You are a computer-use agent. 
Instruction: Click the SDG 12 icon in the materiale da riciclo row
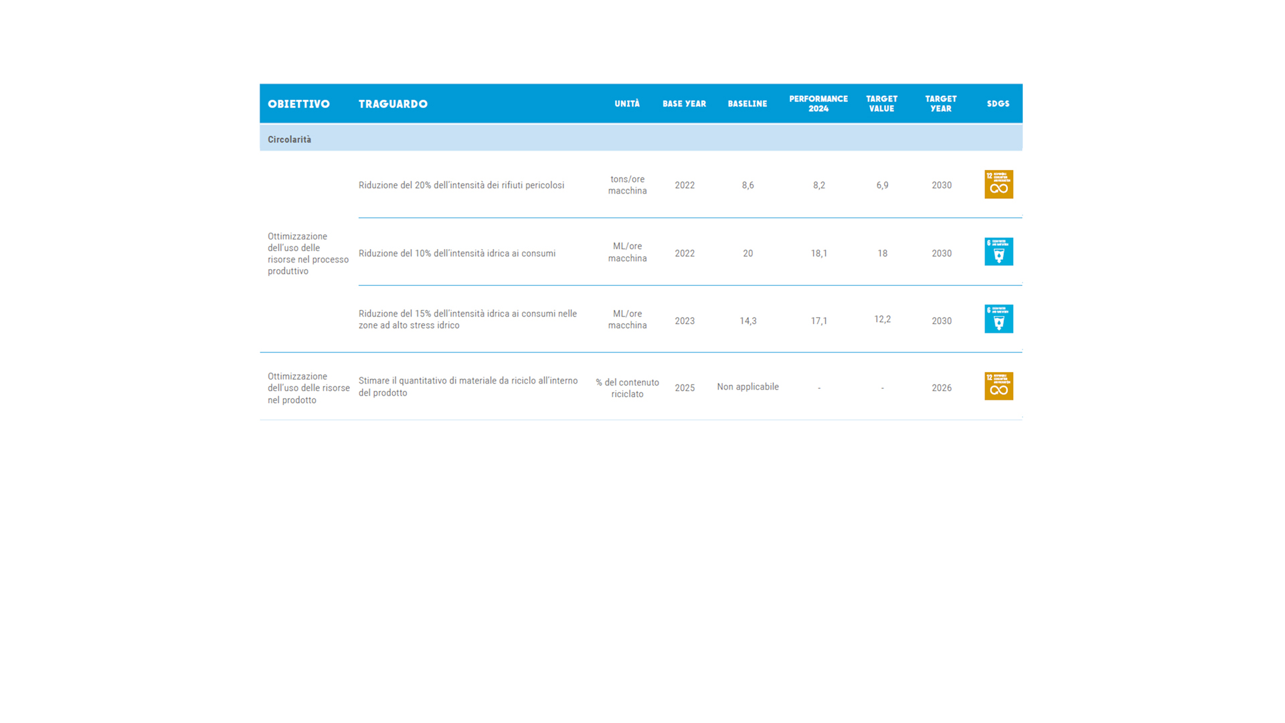[999, 386]
